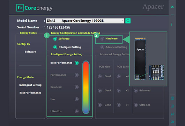Click Software under Config. By status

[30, 52]
